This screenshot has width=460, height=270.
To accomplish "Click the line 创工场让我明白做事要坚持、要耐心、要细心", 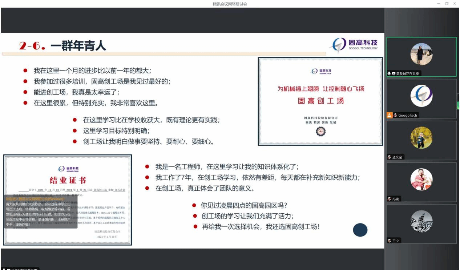I will pyautogui.click(x=148, y=141).
